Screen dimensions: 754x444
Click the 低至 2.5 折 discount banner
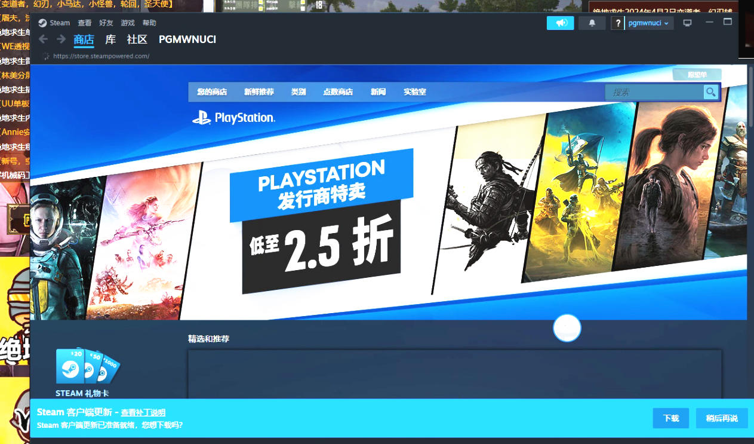point(322,246)
